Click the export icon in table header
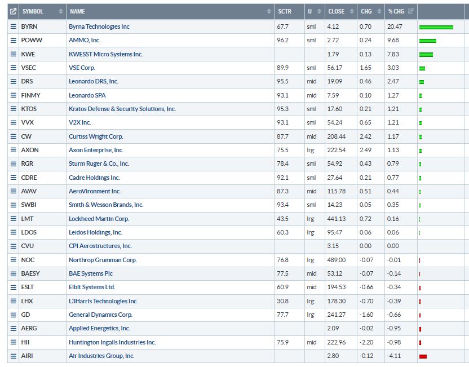Image resolution: width=469 pixels, height=367 pixels. 13,12
